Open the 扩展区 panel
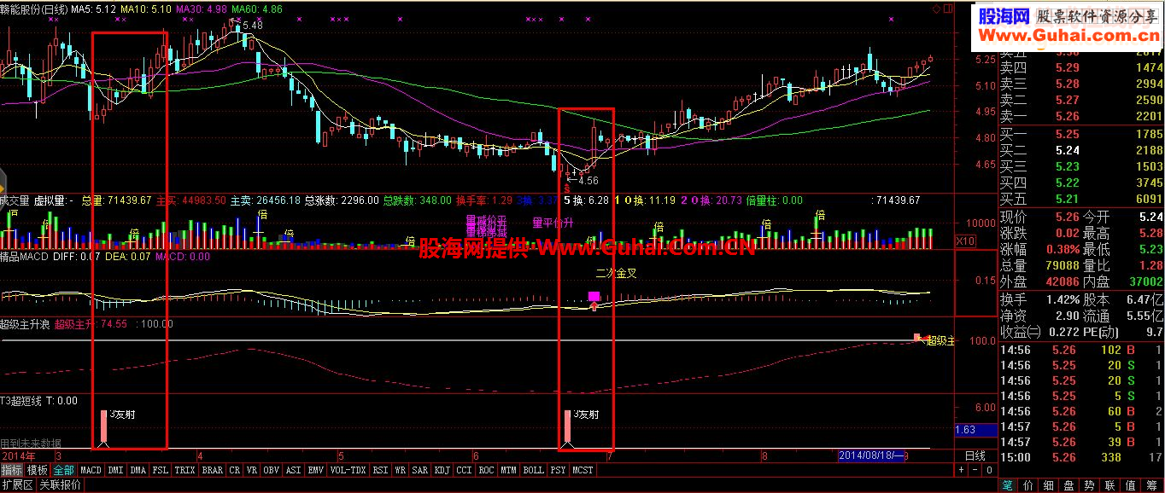 tap(17, 484)
